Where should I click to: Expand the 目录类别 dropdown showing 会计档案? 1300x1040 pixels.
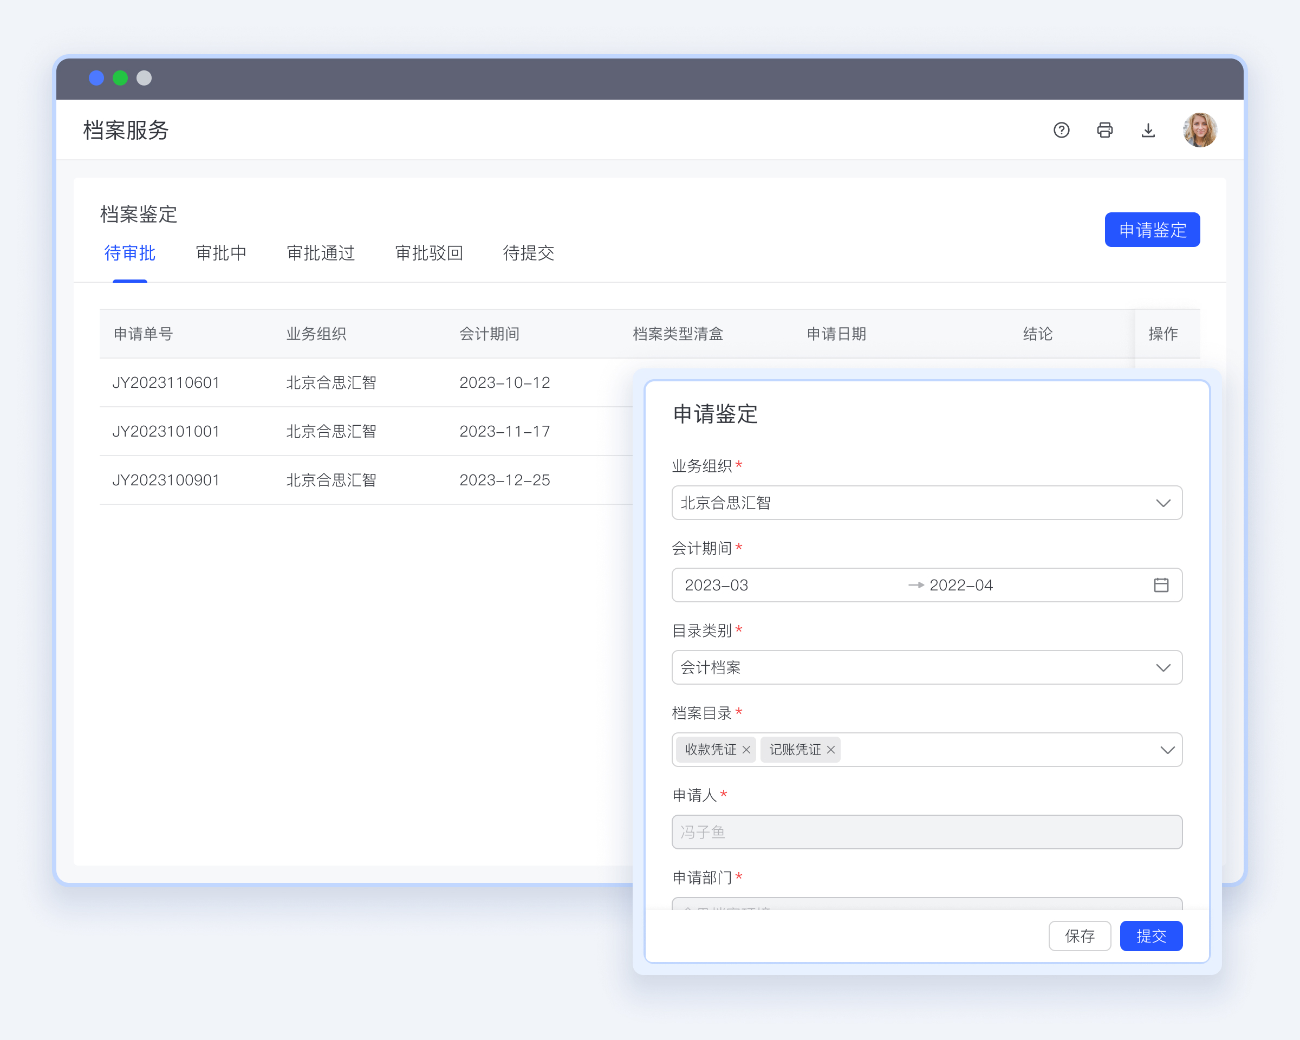tap(1163, 667)
